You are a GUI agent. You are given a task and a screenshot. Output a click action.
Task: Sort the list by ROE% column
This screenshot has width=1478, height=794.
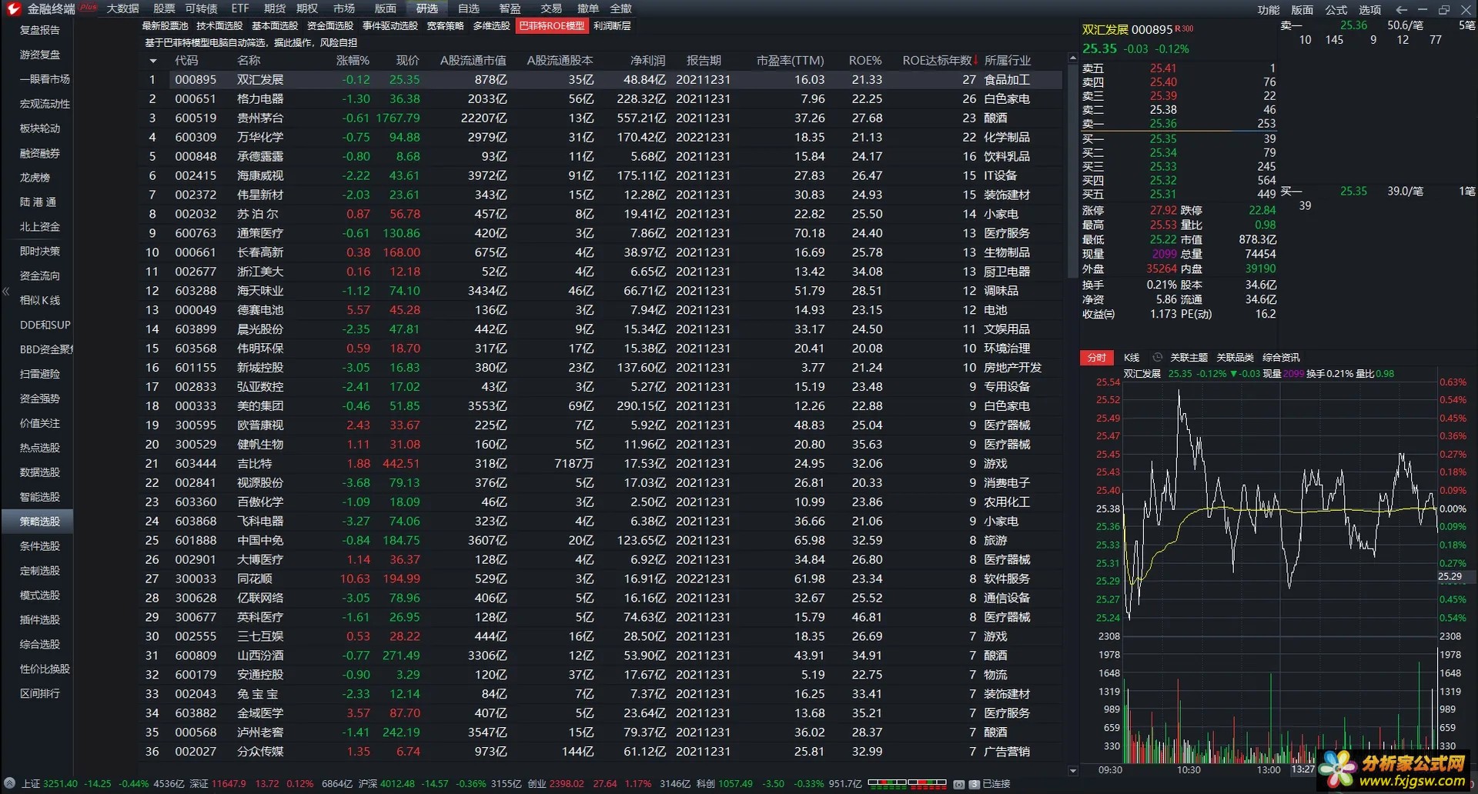(864, 60)
